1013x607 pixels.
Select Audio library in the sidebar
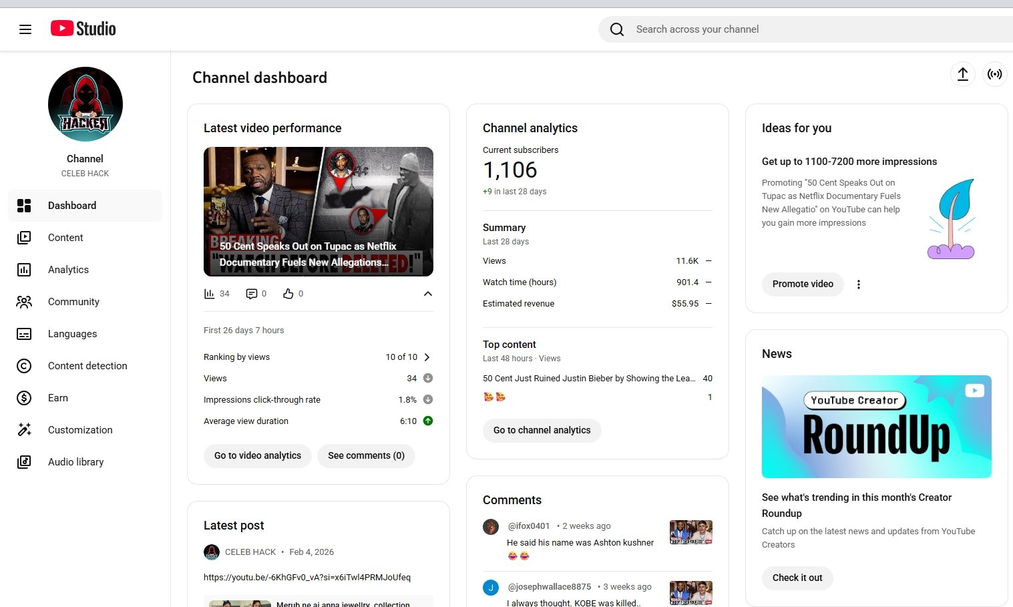click(x=75, y=462)
